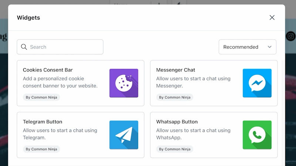
Task: Open the Recommended sort dropdown
Action: pyautogui.click(x=247, y=47)
